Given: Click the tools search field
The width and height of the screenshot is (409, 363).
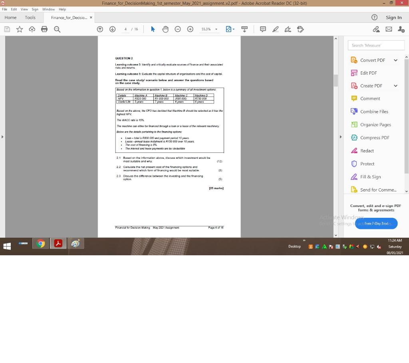Looking at the screenshot, I should (375, 45).
